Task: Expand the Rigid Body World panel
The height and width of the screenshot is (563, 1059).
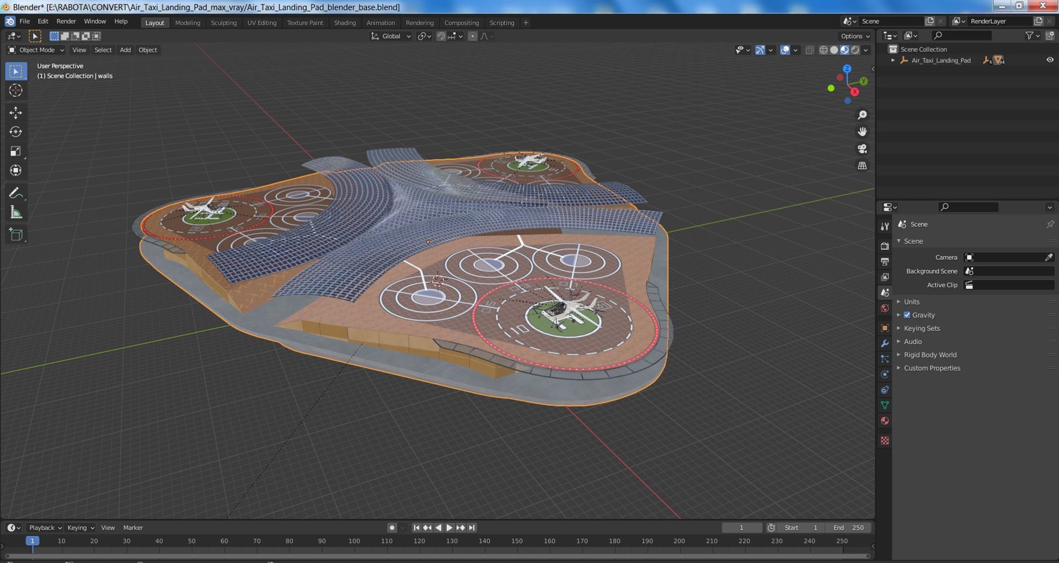Action: [x=930, y=355]
